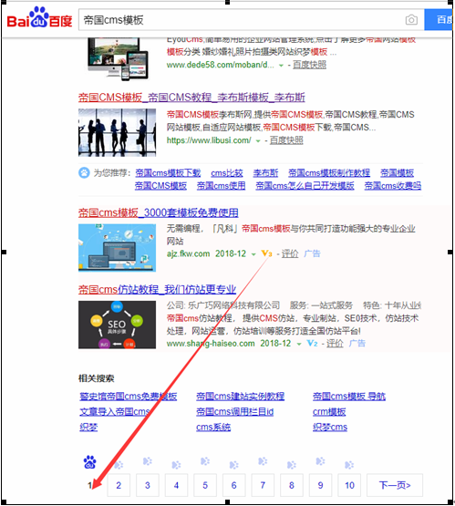Image resolution: width=455 pixels, height=506 pixels.
Task: Open 百度快照 for libusi.com result
Action: point(286,140)
